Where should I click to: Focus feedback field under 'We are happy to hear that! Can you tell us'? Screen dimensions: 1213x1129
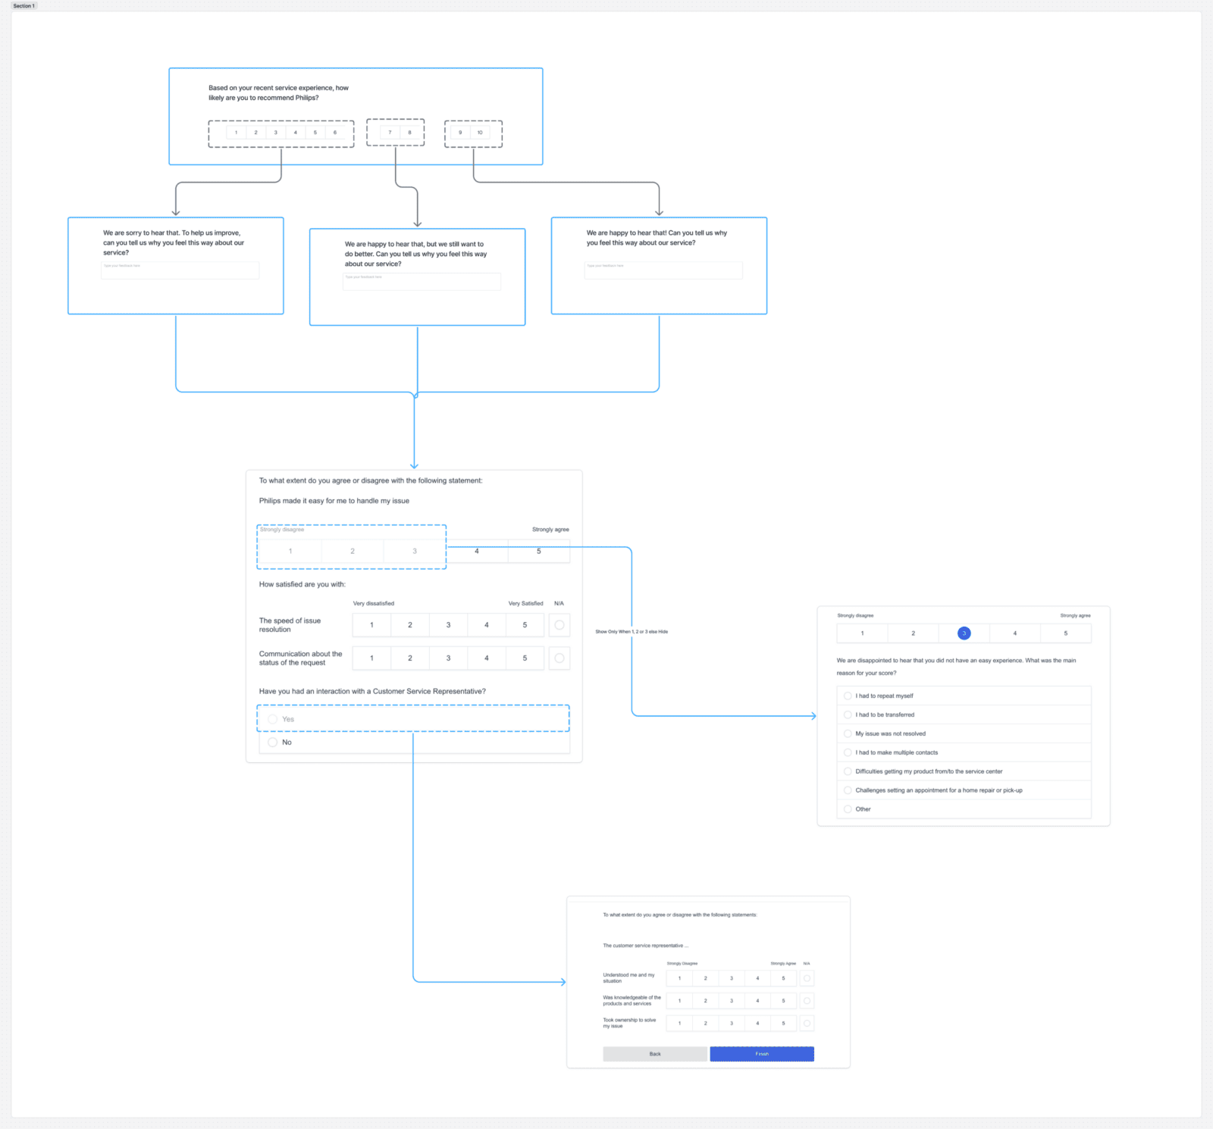click(663, 271)
